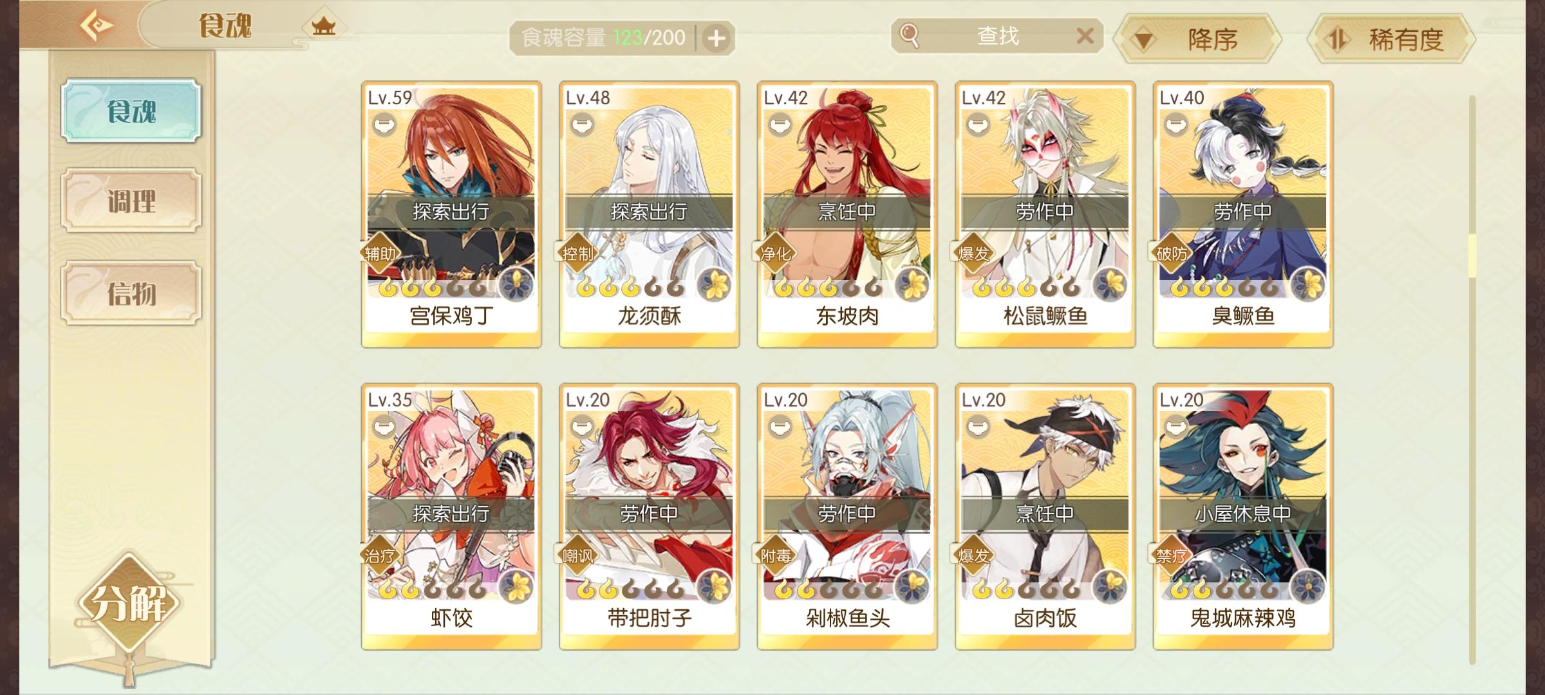Open the 稀有度 sort dropdown
The height and width of the screenshot is (695, 1545).
[x=1391, y=39]
